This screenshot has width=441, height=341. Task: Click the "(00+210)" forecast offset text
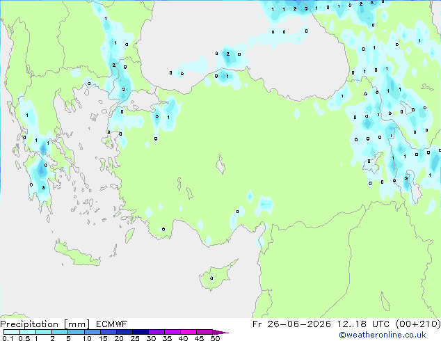click(x=418, y=324)
